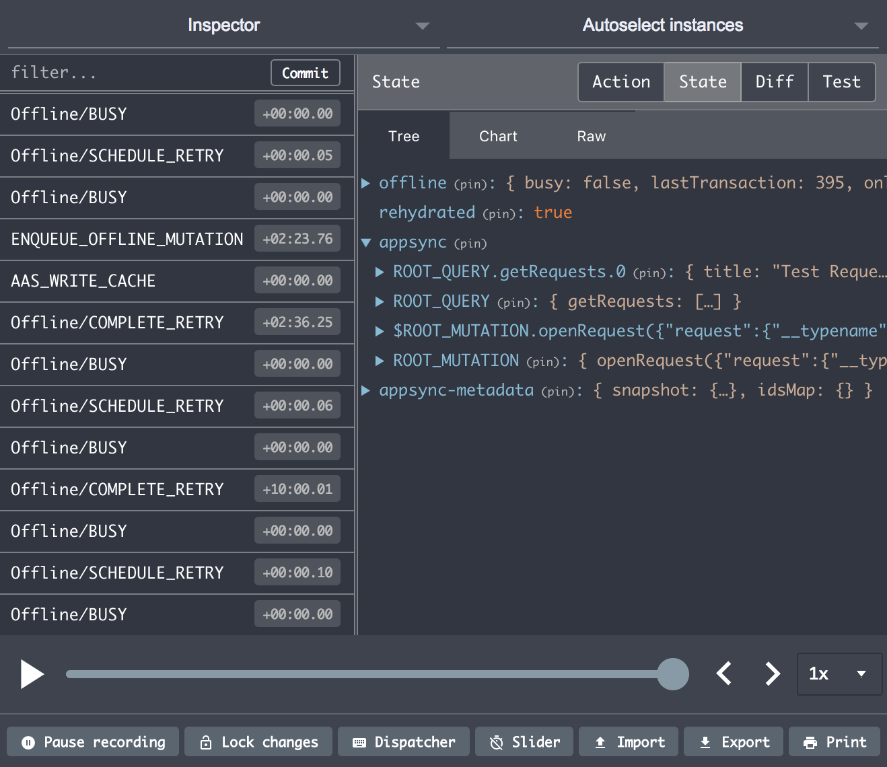Viewport: 887px width, 767px height.
Task: Select Offline/SCHEDULE_RETRY action timed +00:00.10
Action: 177,573
